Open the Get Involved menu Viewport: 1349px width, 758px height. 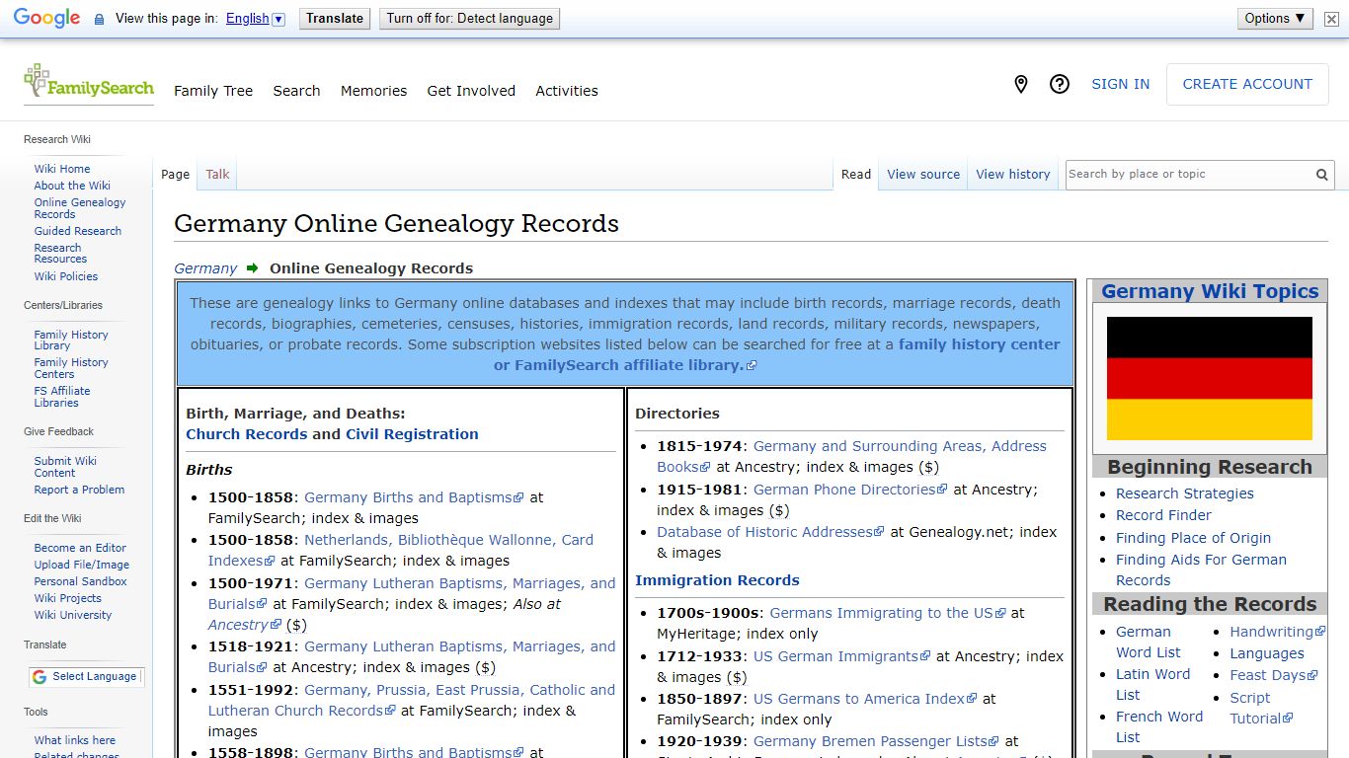tap(471, 91)
